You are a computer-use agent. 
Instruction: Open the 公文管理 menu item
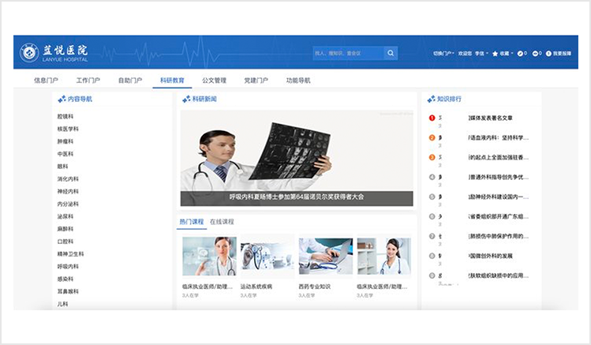coord(214,81)
